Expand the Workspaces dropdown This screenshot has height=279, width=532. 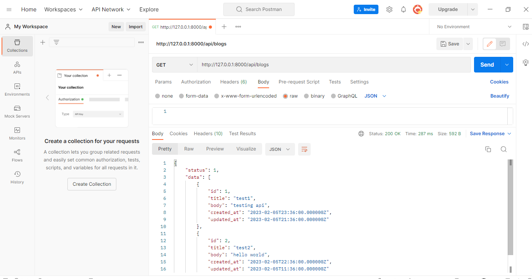[63, 9]
